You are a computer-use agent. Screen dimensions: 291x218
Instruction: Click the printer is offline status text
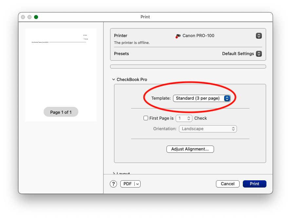point(132,43)
